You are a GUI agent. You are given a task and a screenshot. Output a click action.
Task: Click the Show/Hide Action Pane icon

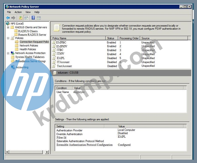pyautogui.click(x=39, y=18)
